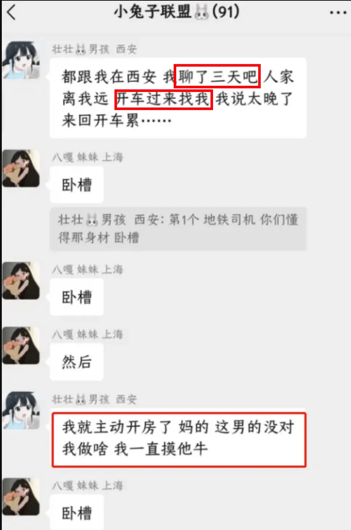Tap 八嘎妹妹 avatar beside the first 卧槽 message
This screenshot has height=530, width=351.
pyautogui.click(x=21, y=168)
